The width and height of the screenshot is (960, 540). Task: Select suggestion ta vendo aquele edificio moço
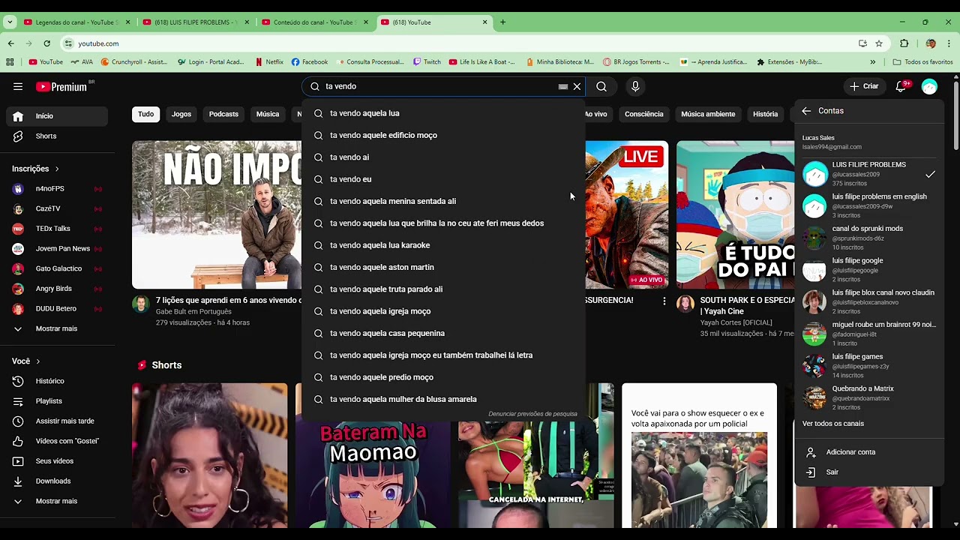[443, 135]
